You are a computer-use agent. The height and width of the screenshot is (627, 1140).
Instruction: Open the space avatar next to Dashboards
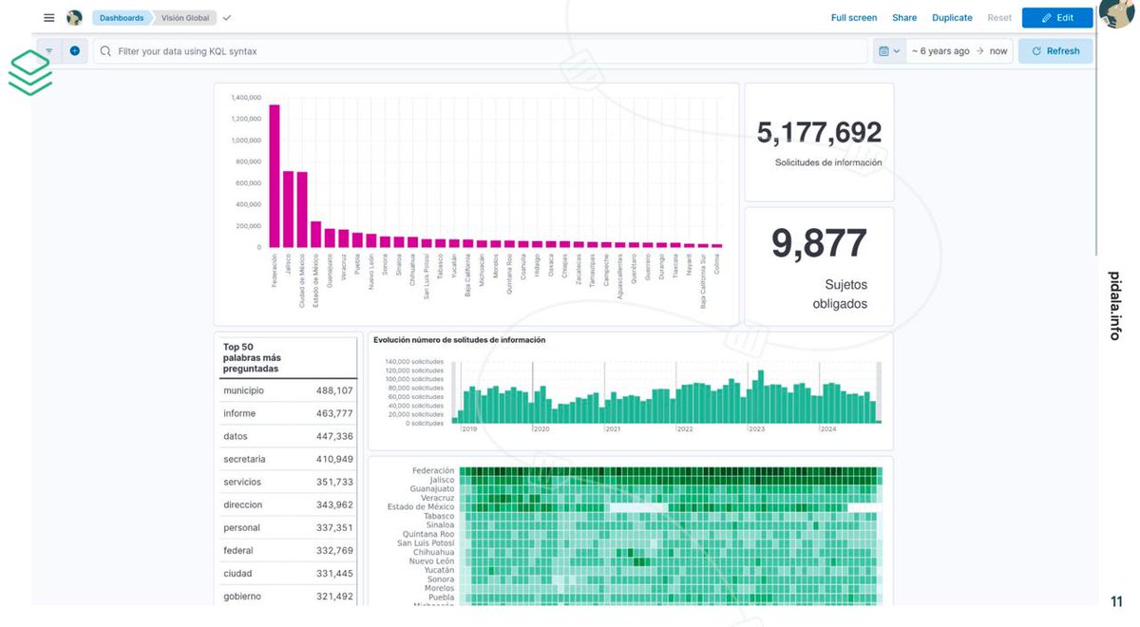pos(74,18)
